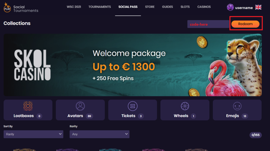Image resolution: width=270 pixels, height=151 pixels.
Task: Focus the code-here input field
Action: coord(208,24)
